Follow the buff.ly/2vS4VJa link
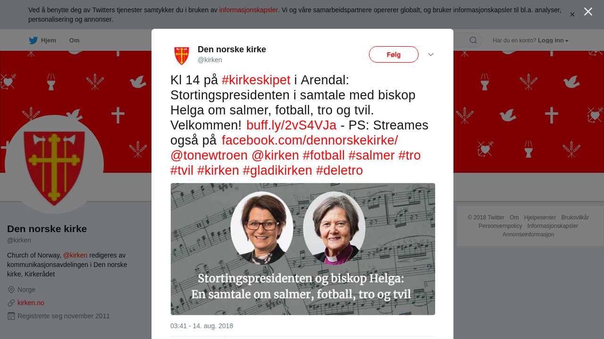The height and width of the screenshot is (339, 604). pos(291,125)
